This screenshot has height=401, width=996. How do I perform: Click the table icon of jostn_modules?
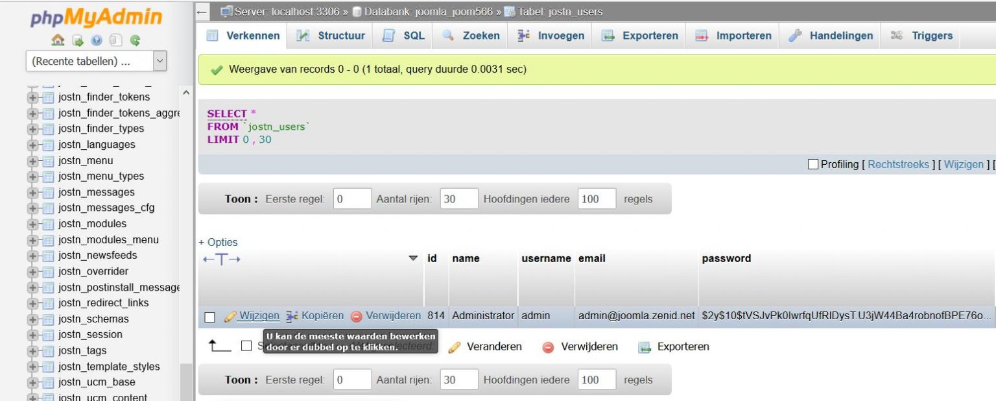[x=48, y=224]
